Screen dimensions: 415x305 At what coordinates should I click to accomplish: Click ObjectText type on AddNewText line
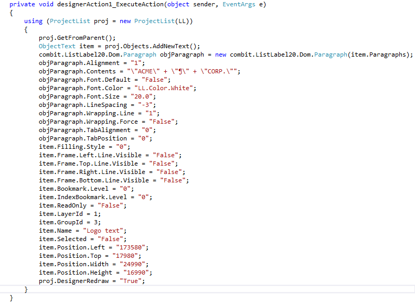57,46
